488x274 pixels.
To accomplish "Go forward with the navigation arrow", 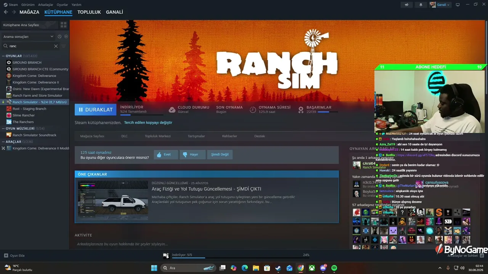I will pyautogui.click(x=14, y=12).
